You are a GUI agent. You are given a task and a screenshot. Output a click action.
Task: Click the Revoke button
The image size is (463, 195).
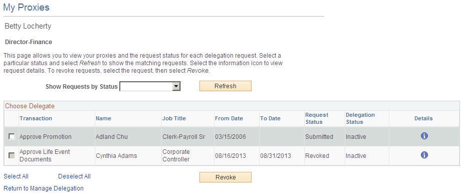pyautogui.click(x=225, y=177)
